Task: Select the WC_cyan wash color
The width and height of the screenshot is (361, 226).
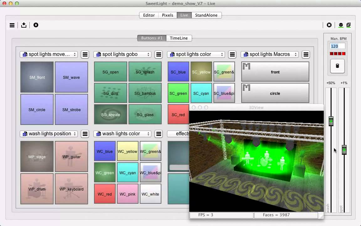Action: pyautogui.click(x=128, y=173)
